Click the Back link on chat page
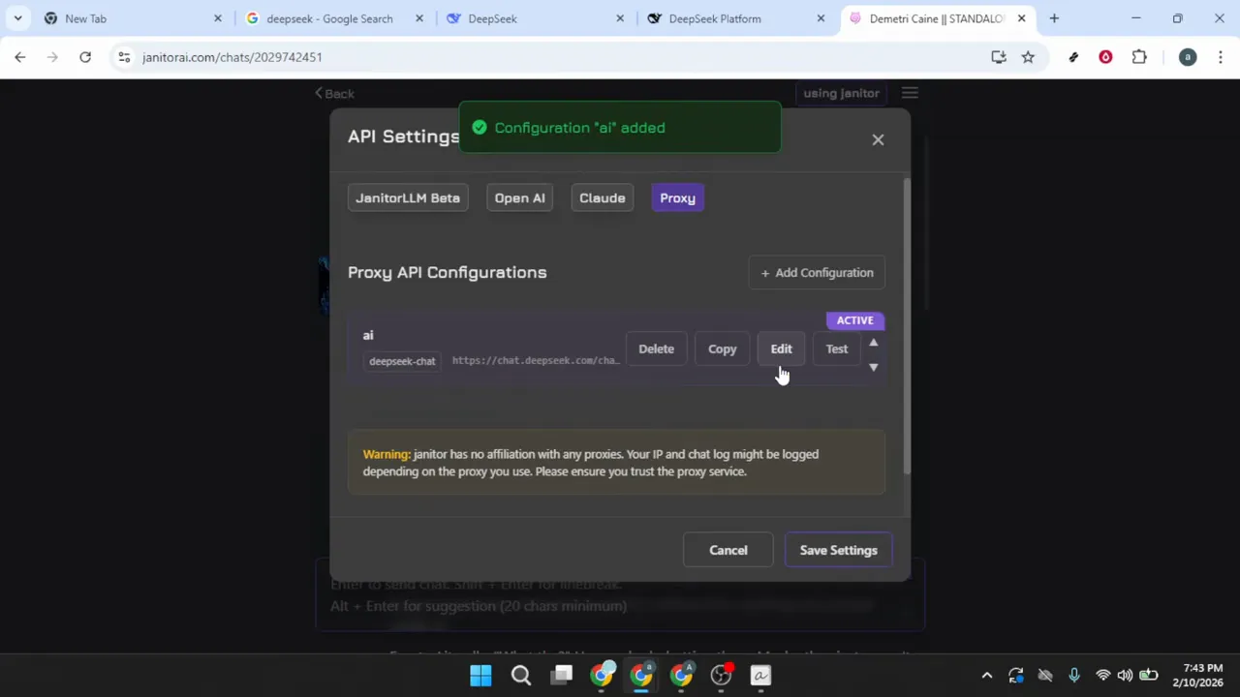This screenshot has width=1240, height=697. coord(335,94)
